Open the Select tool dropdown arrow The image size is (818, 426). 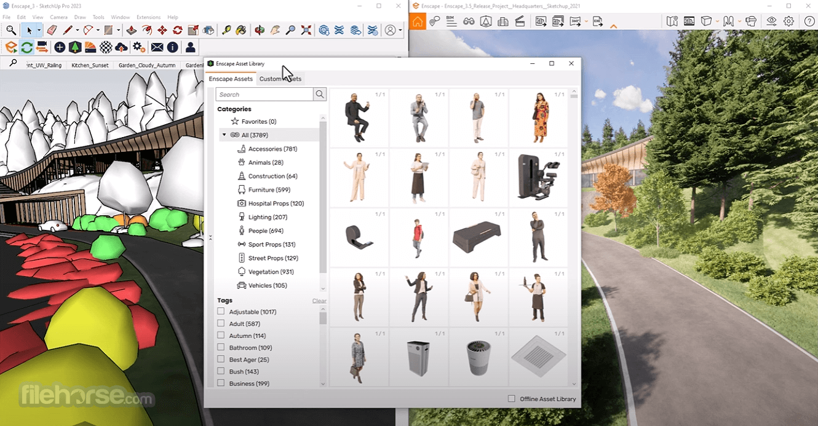click(39, 30)
